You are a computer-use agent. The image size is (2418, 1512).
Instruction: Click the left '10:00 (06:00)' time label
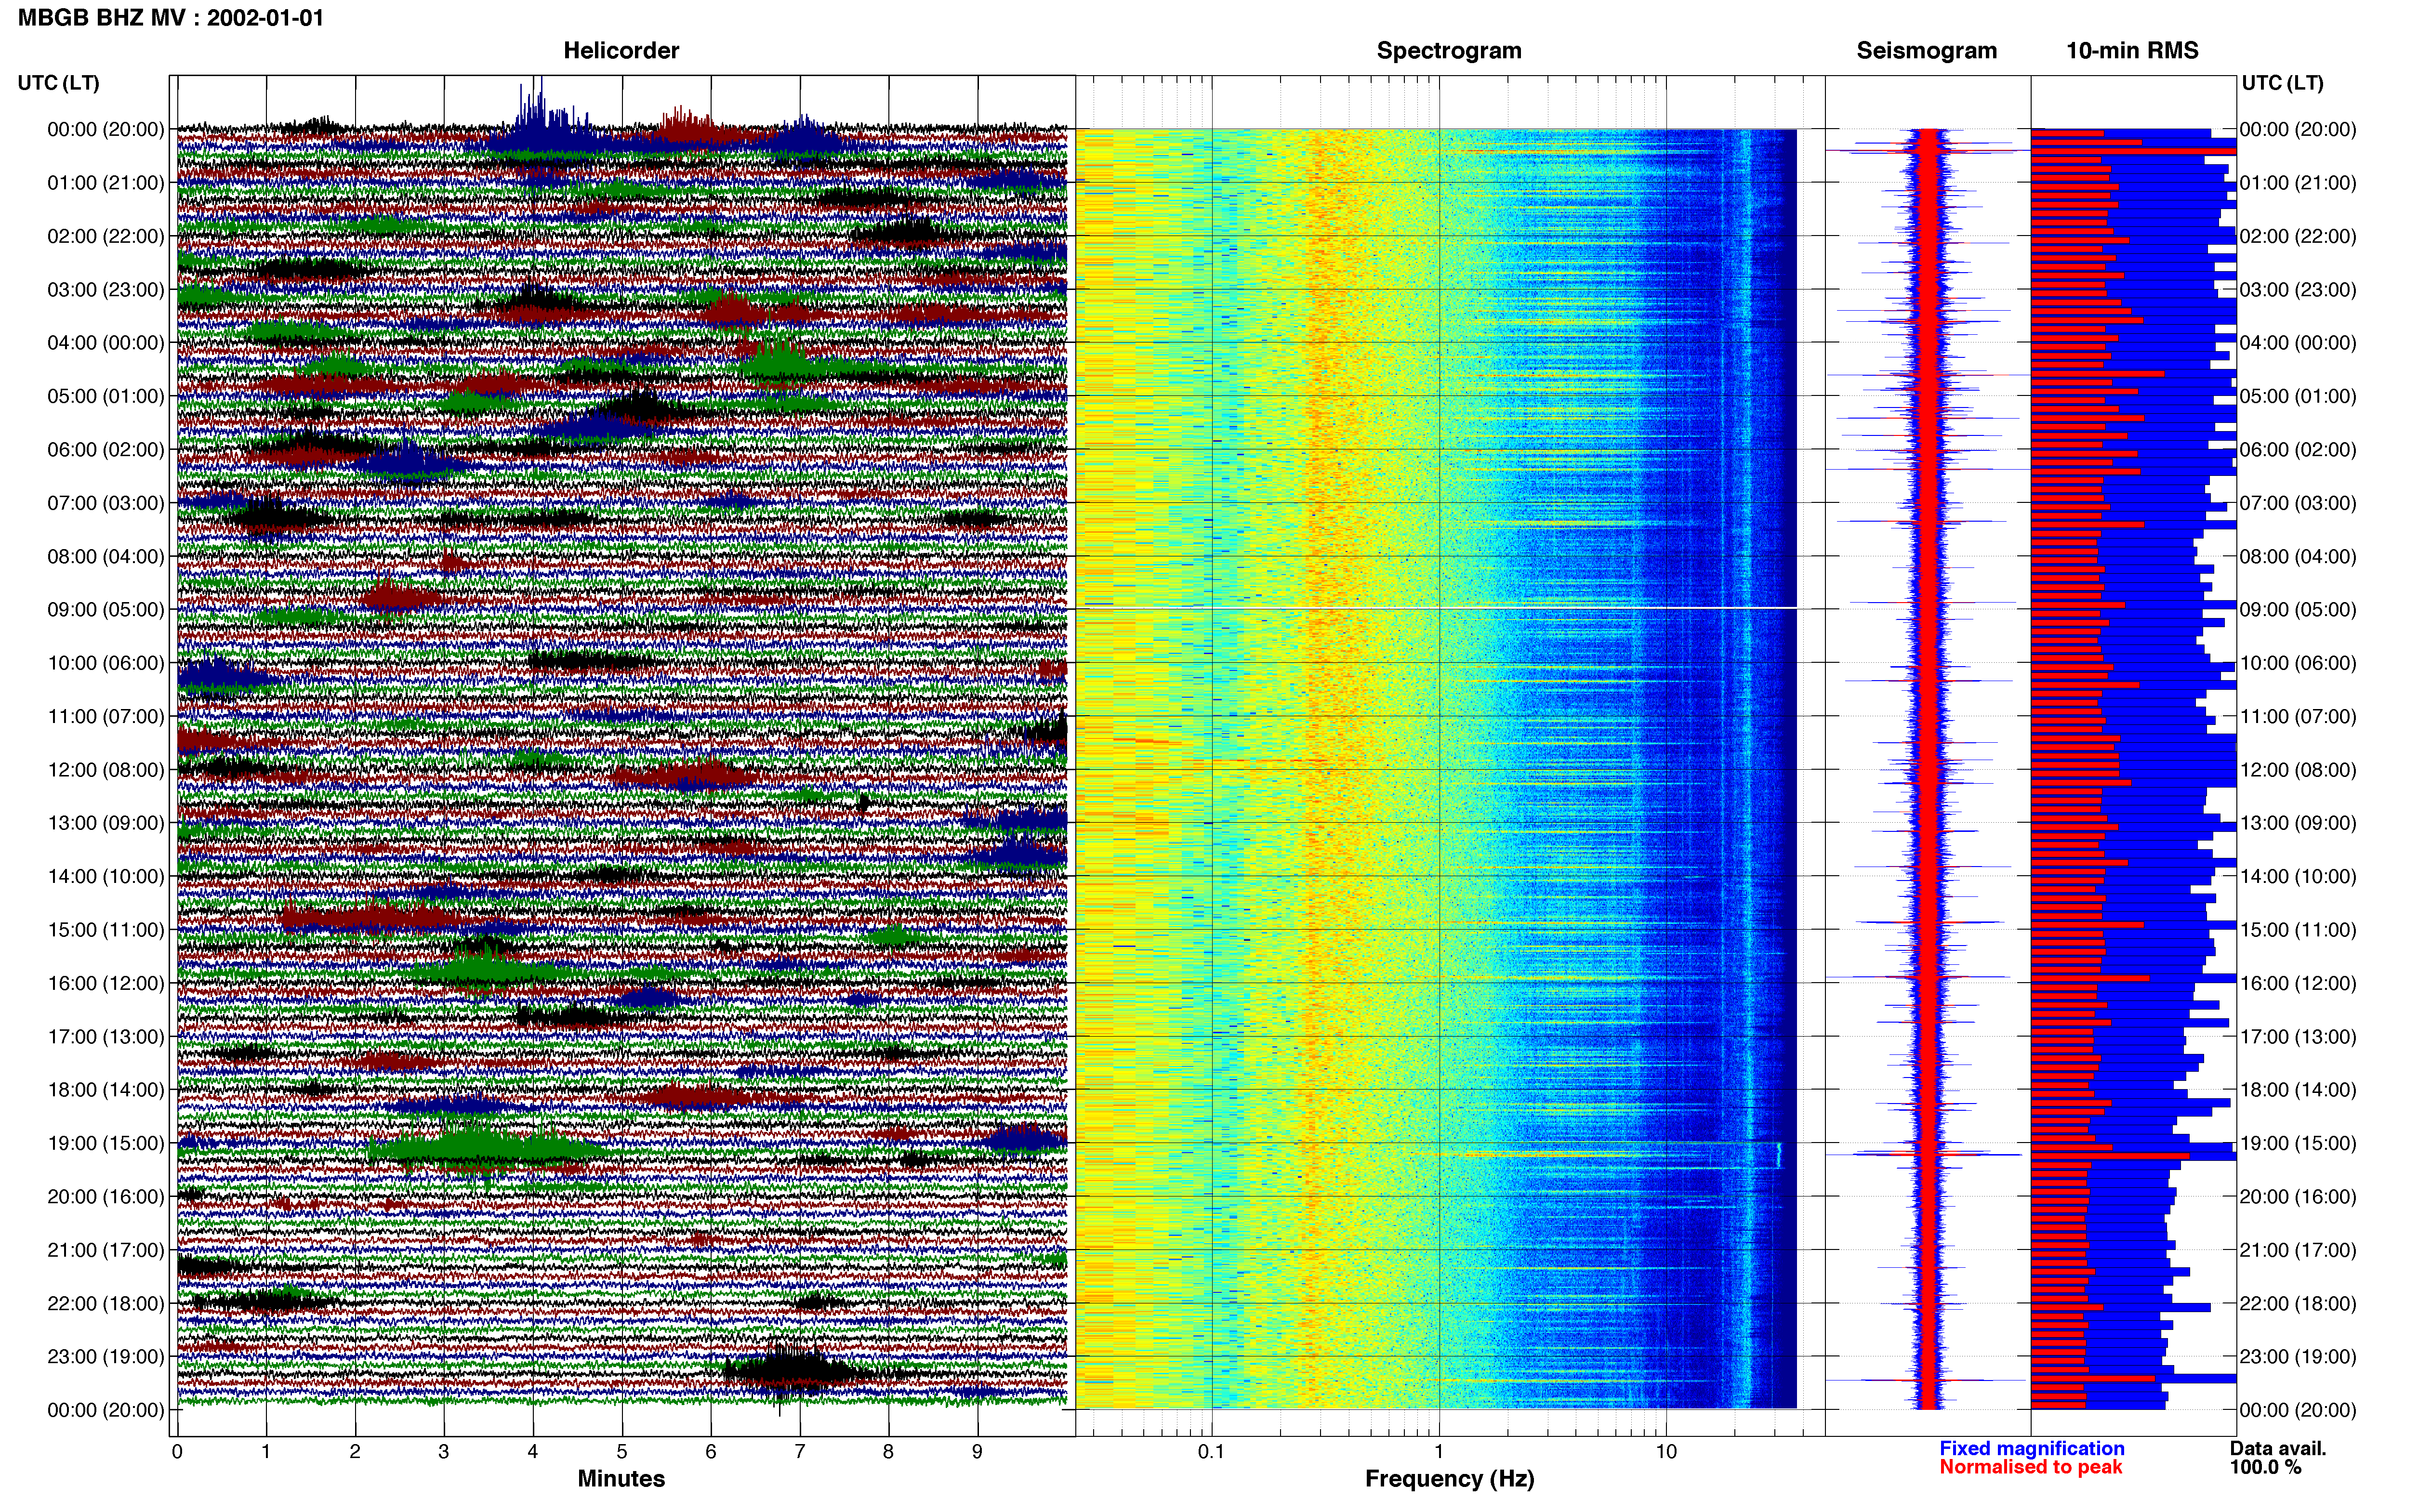click(105, 663)
